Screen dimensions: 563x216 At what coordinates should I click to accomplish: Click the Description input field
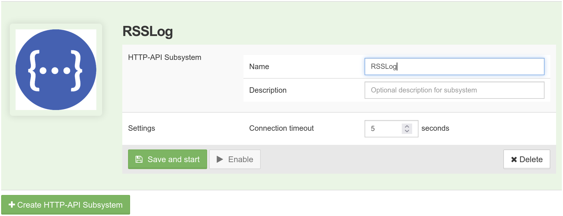454,90
